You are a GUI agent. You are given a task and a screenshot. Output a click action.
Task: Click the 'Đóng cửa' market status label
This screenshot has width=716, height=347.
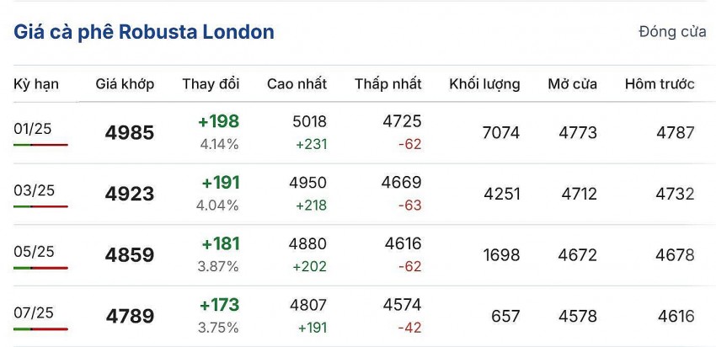pyautogui.click(x=672, y=33)
